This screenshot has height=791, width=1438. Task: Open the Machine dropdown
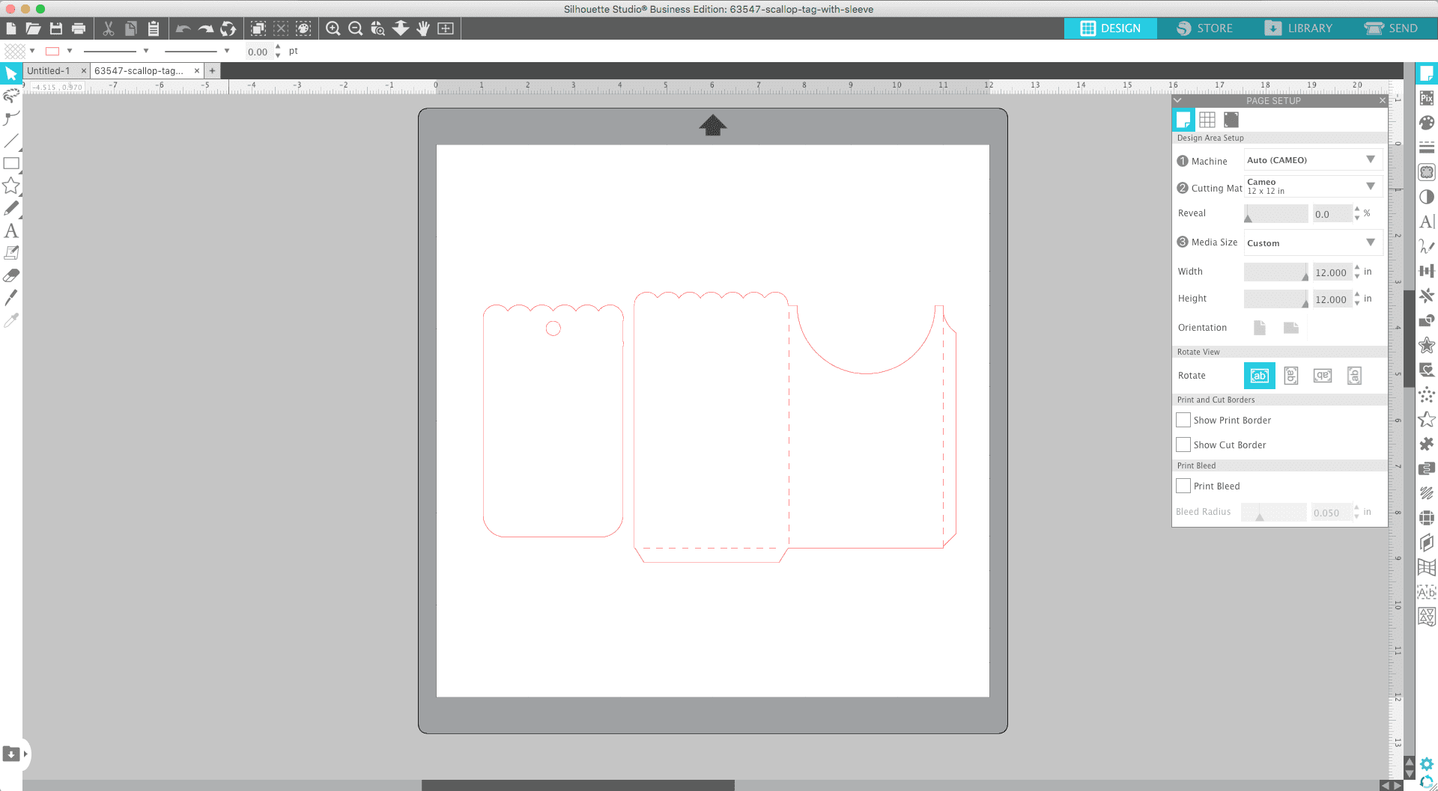click(1312, 160)
